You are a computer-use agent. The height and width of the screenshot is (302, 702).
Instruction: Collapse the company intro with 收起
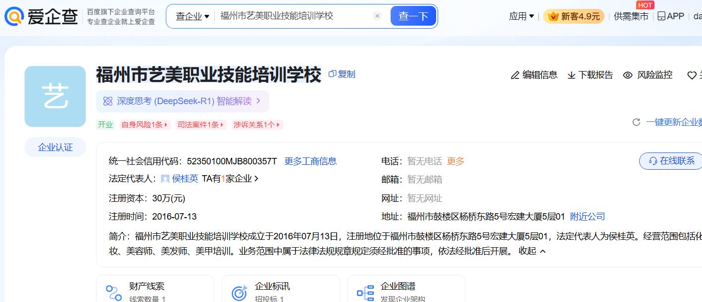tap(532, 251)
